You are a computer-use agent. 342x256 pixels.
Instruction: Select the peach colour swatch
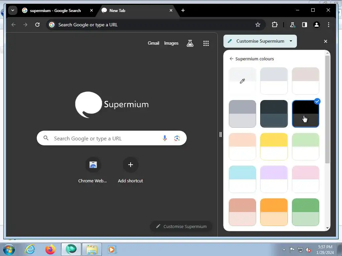click(242, 147)
